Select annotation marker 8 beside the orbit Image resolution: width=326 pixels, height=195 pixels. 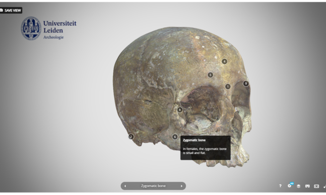pyautogui.click(x=180, y=109)
